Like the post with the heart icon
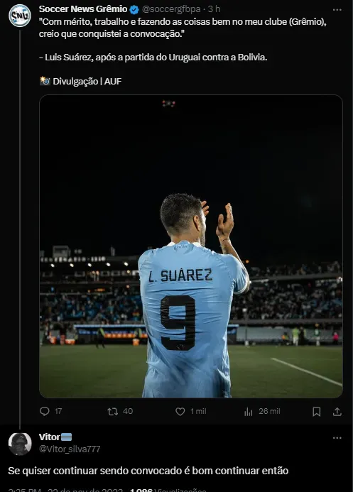Viewport: 353px width, 492px height. 180,411
